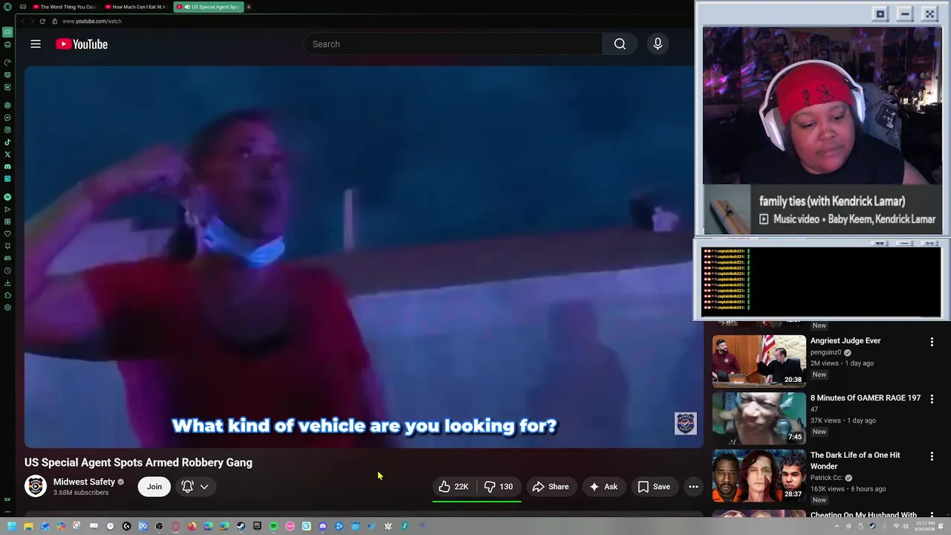
Task: Save the video to a playlist
Action: click(654, 487)
